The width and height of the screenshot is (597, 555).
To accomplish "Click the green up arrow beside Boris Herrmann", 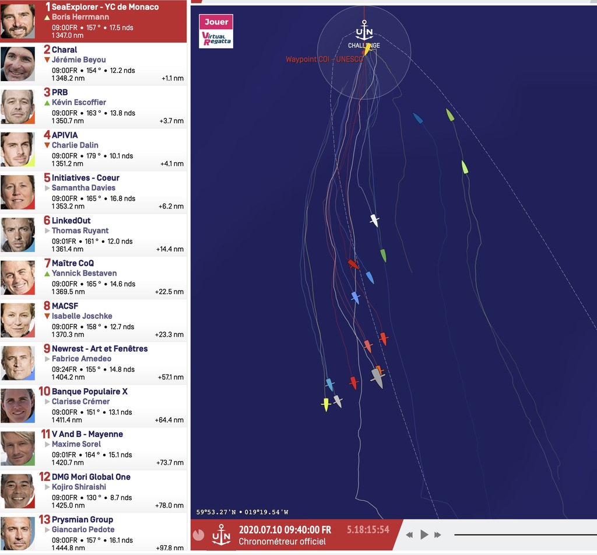I will [x=47, y=17].
